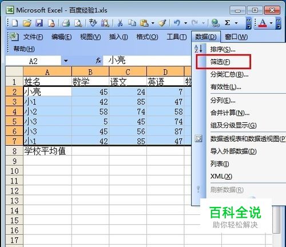The height and width of the screenshot is (247, 286).
Task: Open the 编辑(E) menu
Action: pyautogui.click(x=61, y=37)
